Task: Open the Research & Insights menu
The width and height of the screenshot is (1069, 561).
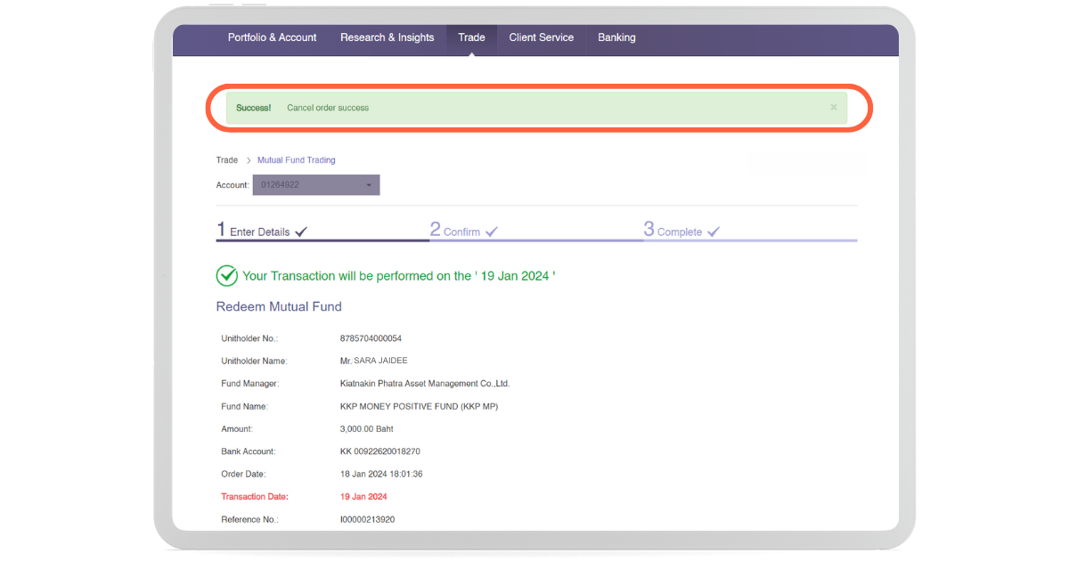Action: pos(387,37)
